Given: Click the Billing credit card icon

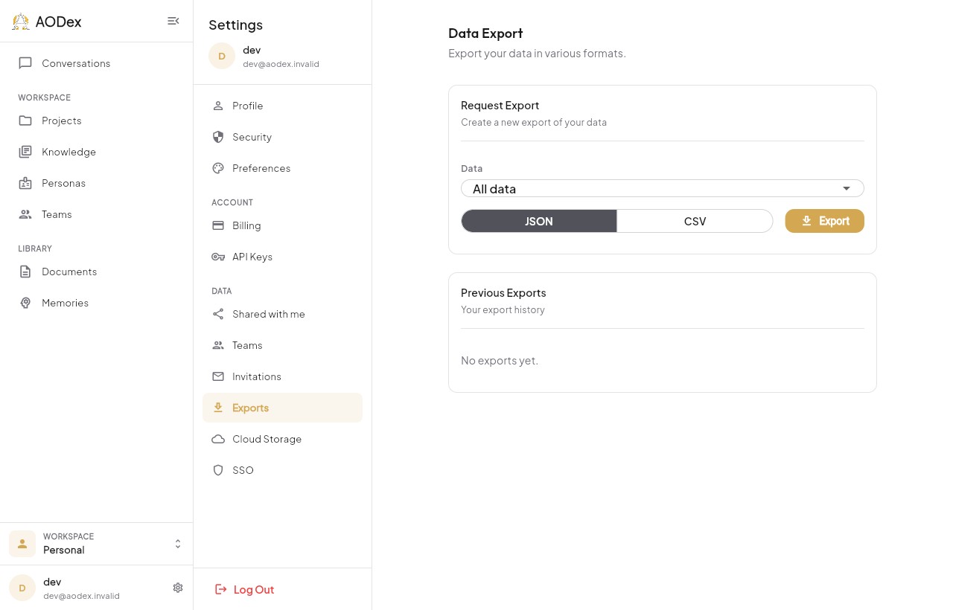Looking at the screenshot, I should [x=218, y=225].
